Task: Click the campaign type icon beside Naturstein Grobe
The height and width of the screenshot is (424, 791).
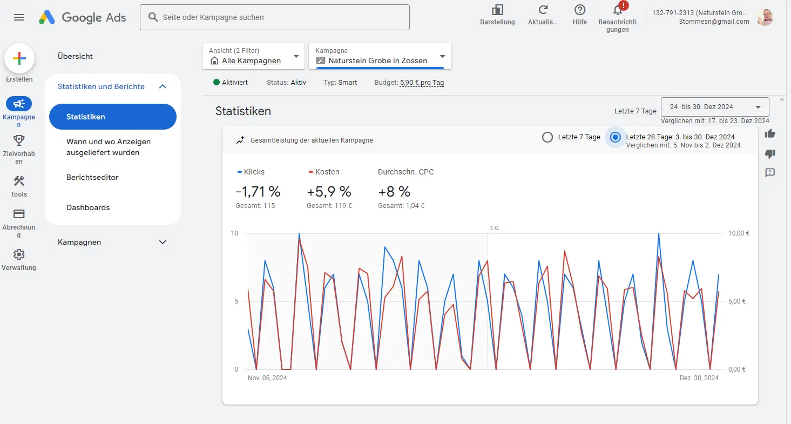Action: (x=321, y=60)
